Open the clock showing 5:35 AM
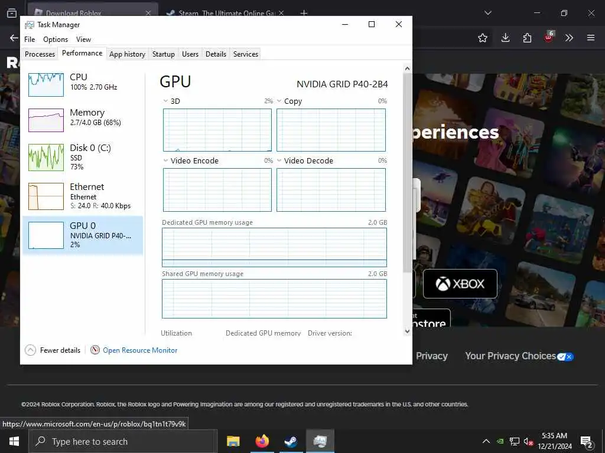Screen dimensions: 605x453 [x=555, y=441]
